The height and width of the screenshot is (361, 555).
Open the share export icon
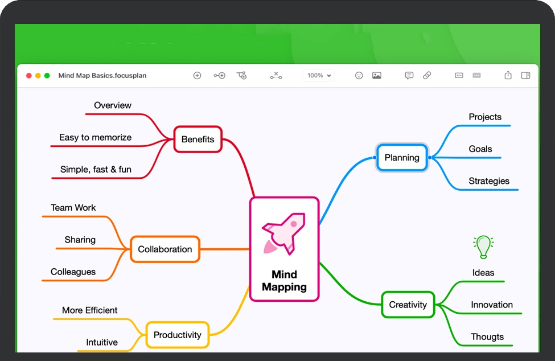click(x=508, y=75)
